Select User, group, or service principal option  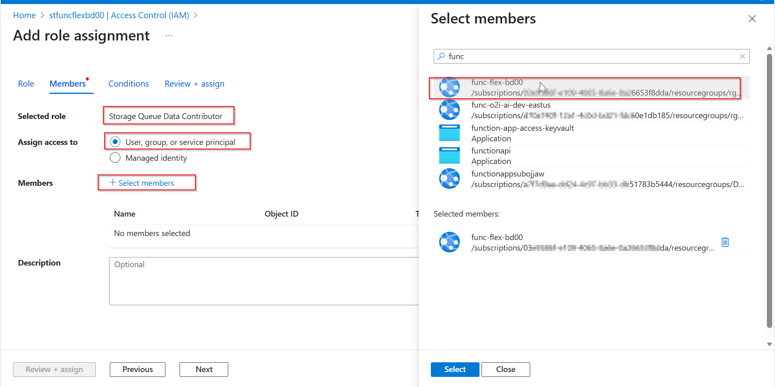click(115, 142)
